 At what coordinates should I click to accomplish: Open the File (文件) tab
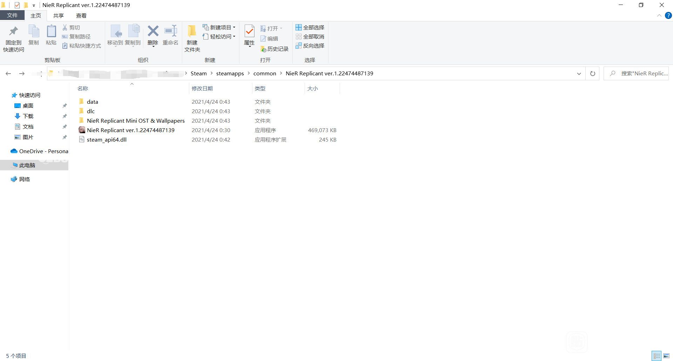pos(12,15)
